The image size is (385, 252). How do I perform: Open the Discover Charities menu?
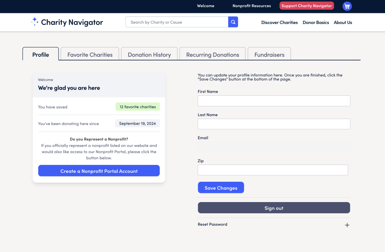[279, 22]
